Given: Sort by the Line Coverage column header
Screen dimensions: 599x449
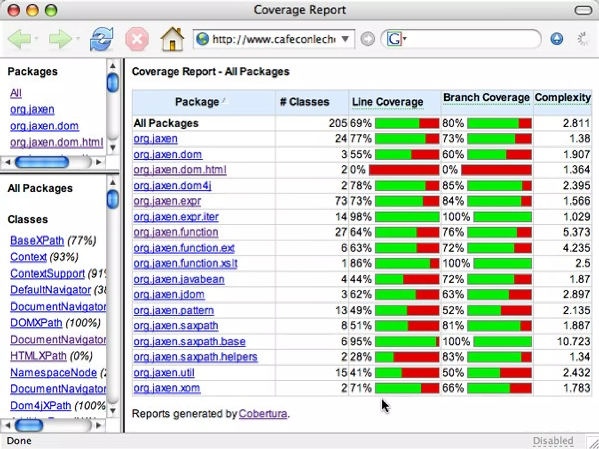Looking at the screenshot, I should coord(388,102).
